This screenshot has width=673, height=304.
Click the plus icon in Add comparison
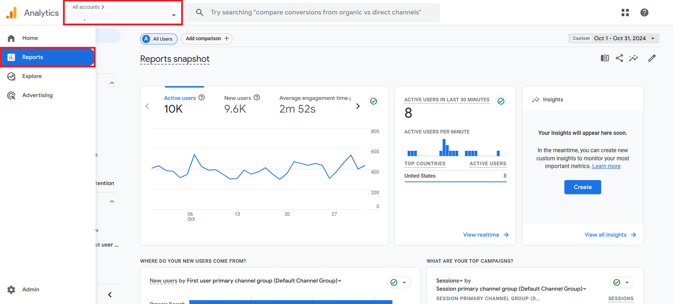[227, 38]
